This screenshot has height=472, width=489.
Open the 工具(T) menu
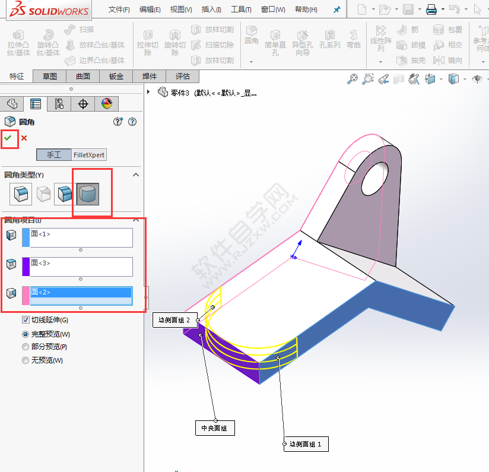tap(241, 9)
